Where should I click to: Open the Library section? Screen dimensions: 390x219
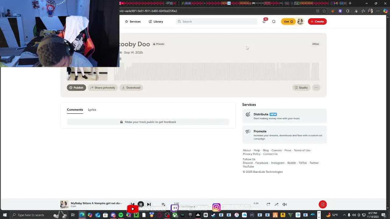[156, 22]
